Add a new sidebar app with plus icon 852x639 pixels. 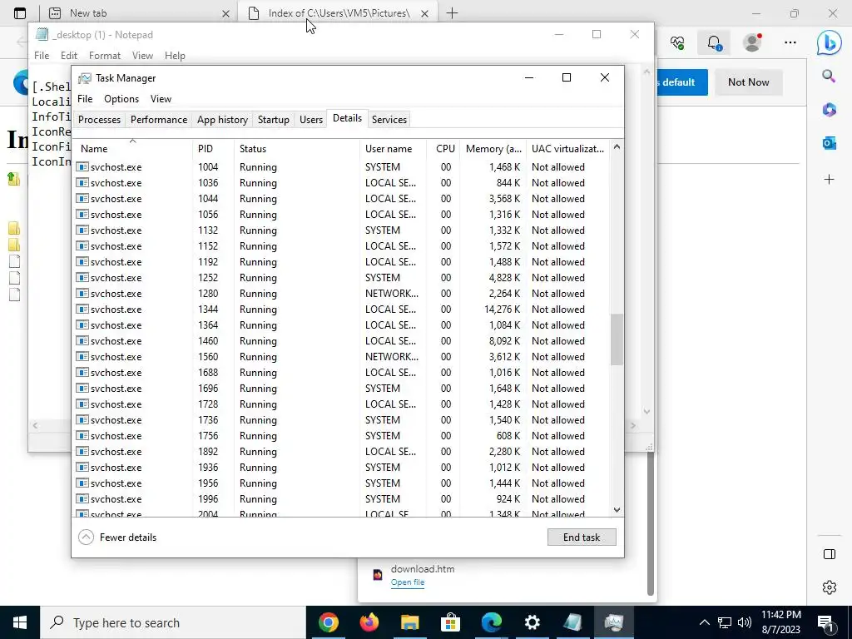tap(830, 179)
